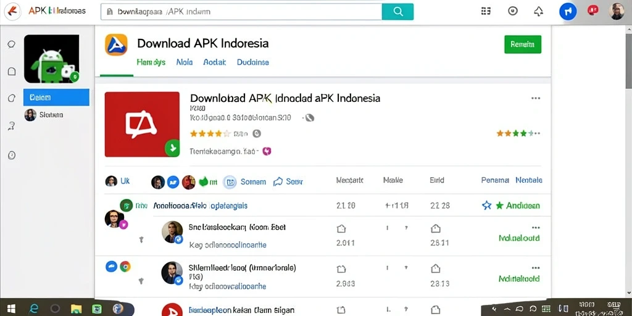Open the Slotiena sidebar link
632x316 pixels.
51,115
